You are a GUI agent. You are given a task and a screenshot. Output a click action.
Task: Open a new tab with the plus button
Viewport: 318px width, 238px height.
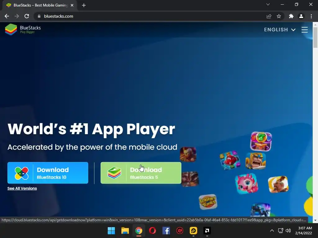click(84, 5)
